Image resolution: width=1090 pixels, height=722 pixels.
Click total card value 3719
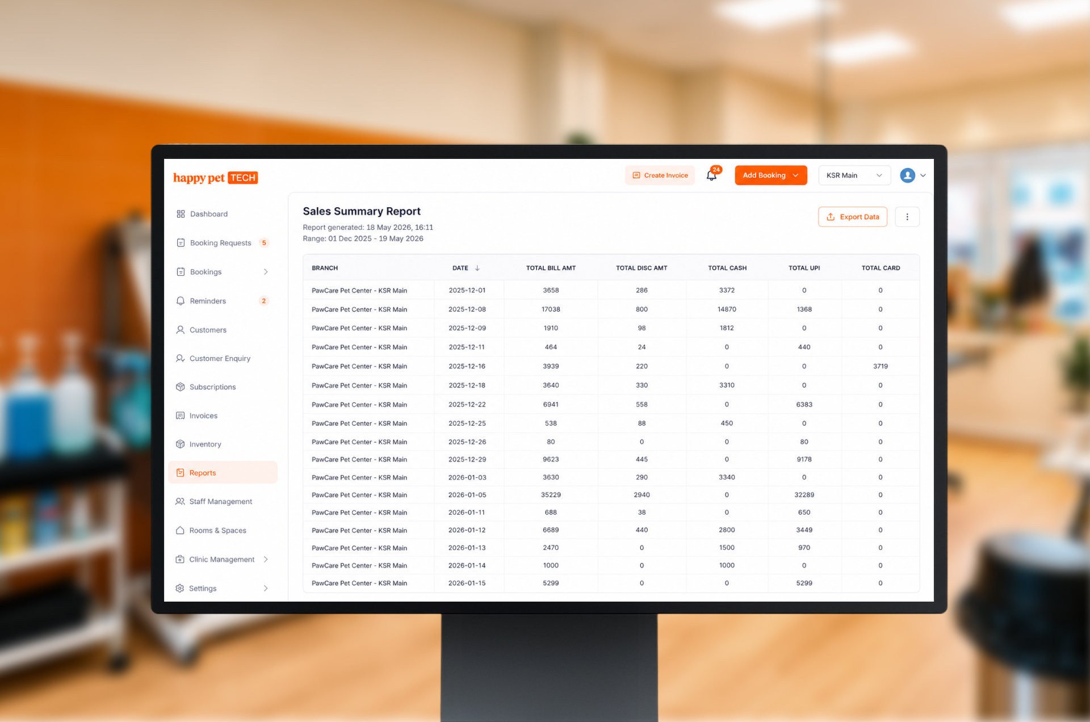point(881,366)
